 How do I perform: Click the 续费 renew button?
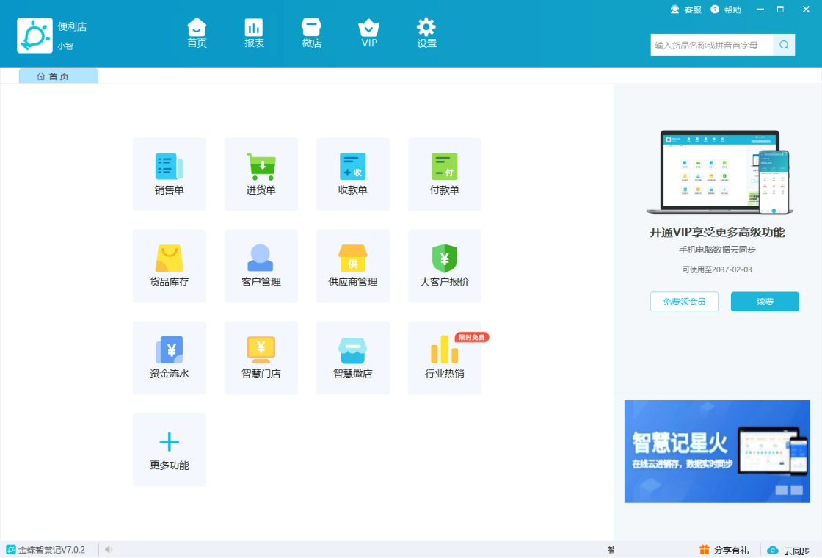[765, 302]
